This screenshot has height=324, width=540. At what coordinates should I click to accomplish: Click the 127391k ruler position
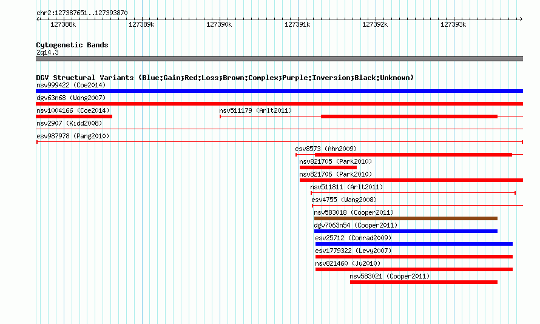pos(297,24)
